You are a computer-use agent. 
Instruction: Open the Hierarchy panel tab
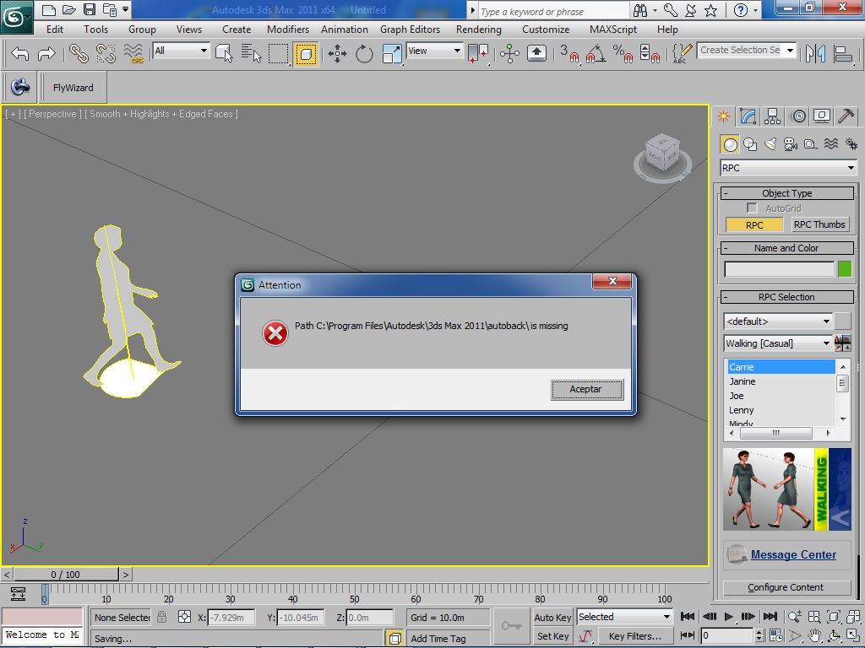(x=772, y=116)
